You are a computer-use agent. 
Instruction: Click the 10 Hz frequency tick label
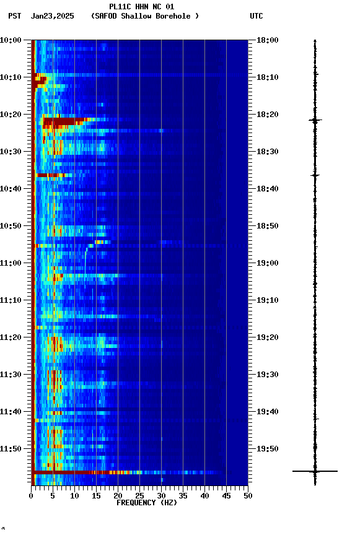point(74,496)
